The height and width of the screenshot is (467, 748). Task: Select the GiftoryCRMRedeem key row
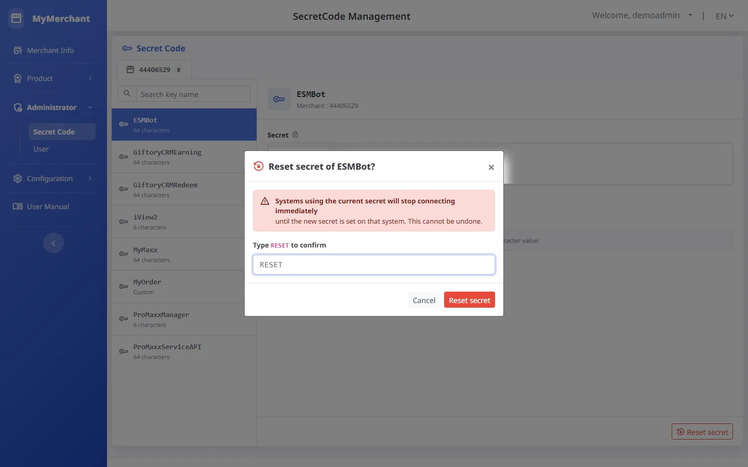click(x=184, y=189)
